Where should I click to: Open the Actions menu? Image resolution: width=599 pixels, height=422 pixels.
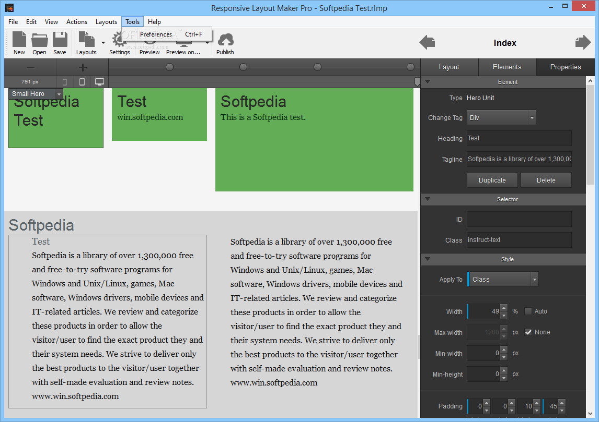(x=77, y=22)
